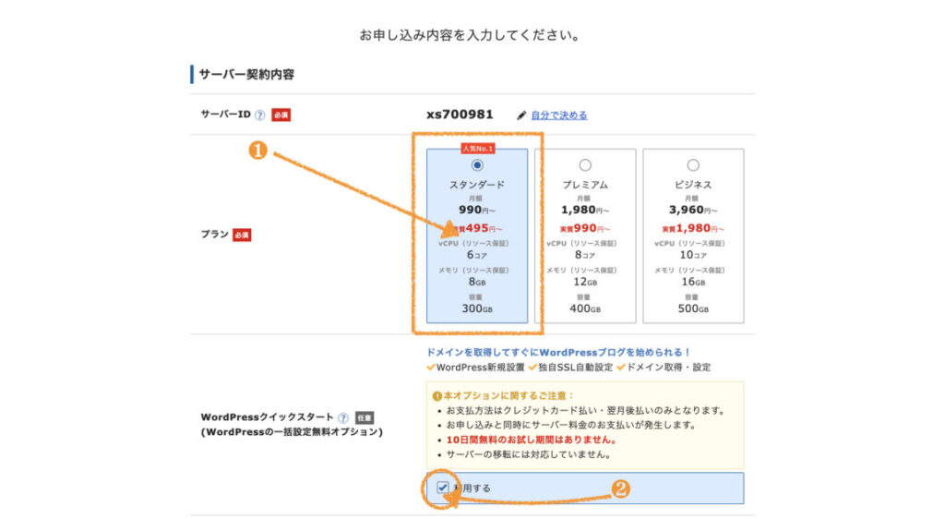The height and width of the screenshot is (519, 945).
Task: Click the orange number 2 annotation marker
Action: 621,490
